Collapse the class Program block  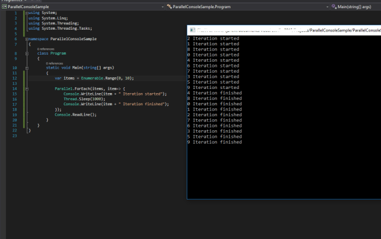click(27, 53)
